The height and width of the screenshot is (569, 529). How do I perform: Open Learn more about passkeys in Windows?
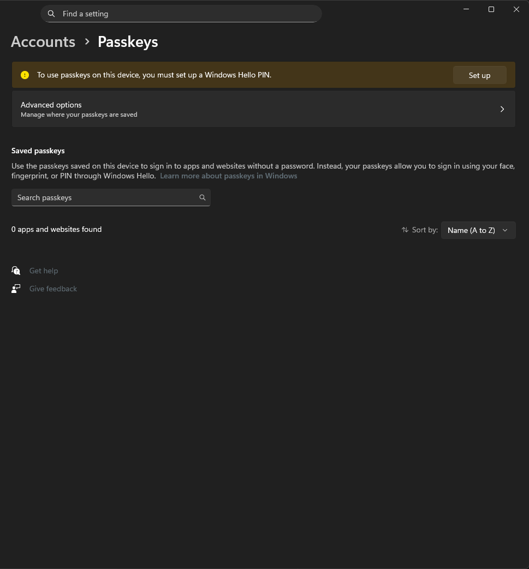pyautogui.click(x=228, y=176)
